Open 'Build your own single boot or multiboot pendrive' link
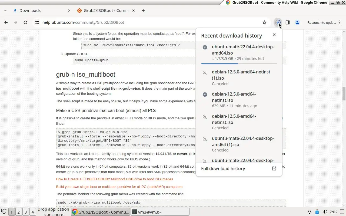 119,187
